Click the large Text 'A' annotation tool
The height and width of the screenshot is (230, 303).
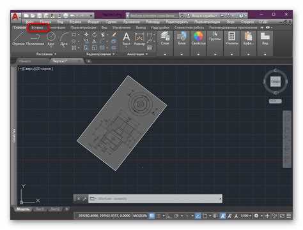point(127,38)
